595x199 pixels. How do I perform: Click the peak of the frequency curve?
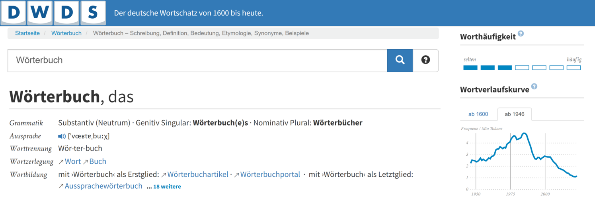(x=525, y=133)
